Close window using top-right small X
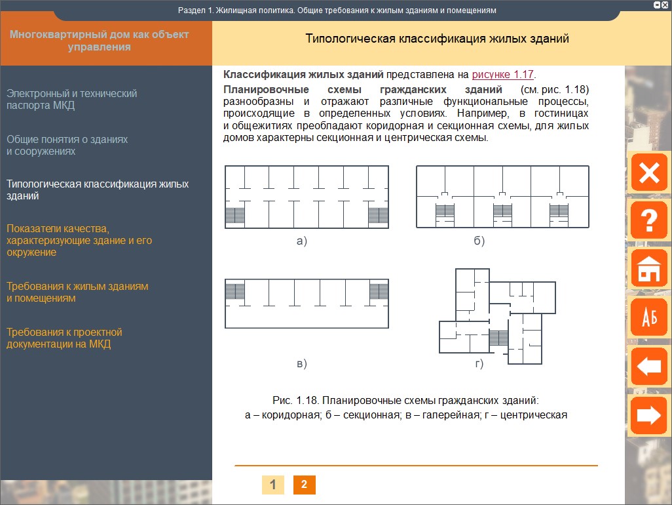Viewport: 672px width, 505px height. (x=666, y=5)
